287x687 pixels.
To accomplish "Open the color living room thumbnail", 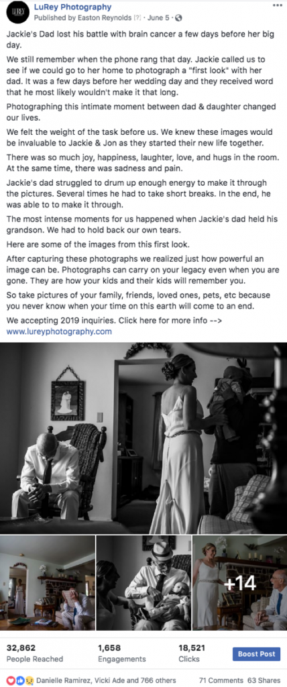I will click(x=48, y=582).
